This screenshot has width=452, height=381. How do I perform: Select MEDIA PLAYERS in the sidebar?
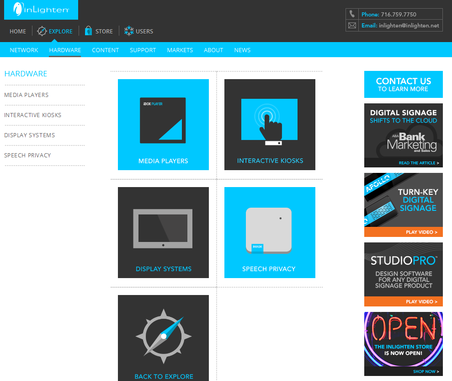(x=26, y=95)
